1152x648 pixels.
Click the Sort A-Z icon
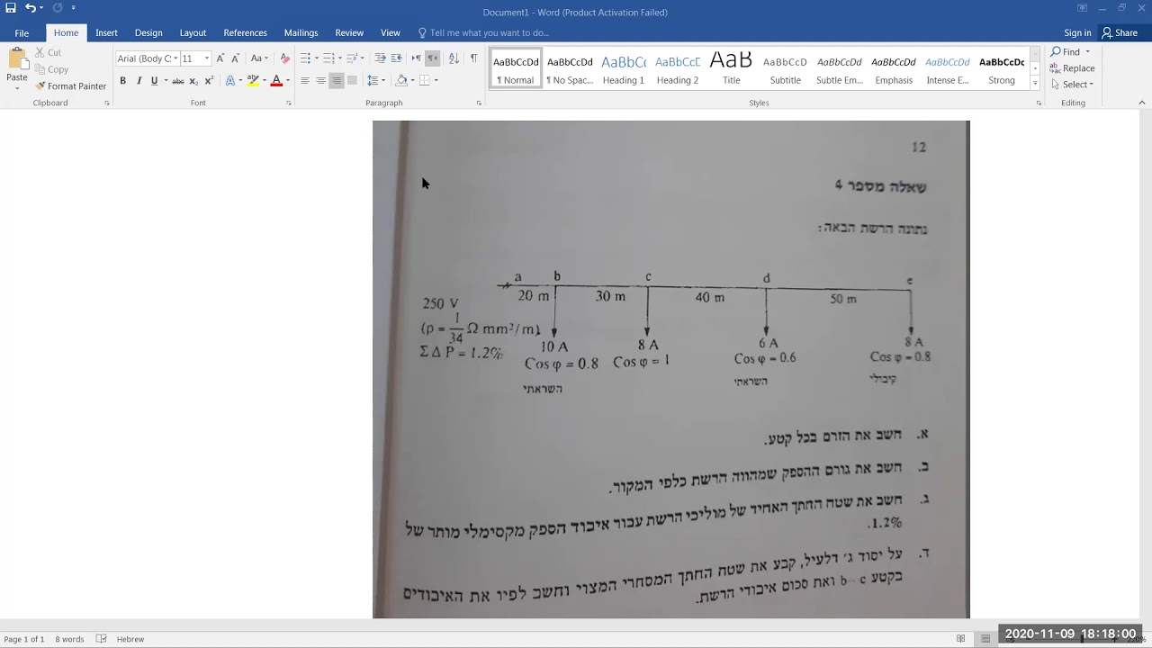(454, 58)
